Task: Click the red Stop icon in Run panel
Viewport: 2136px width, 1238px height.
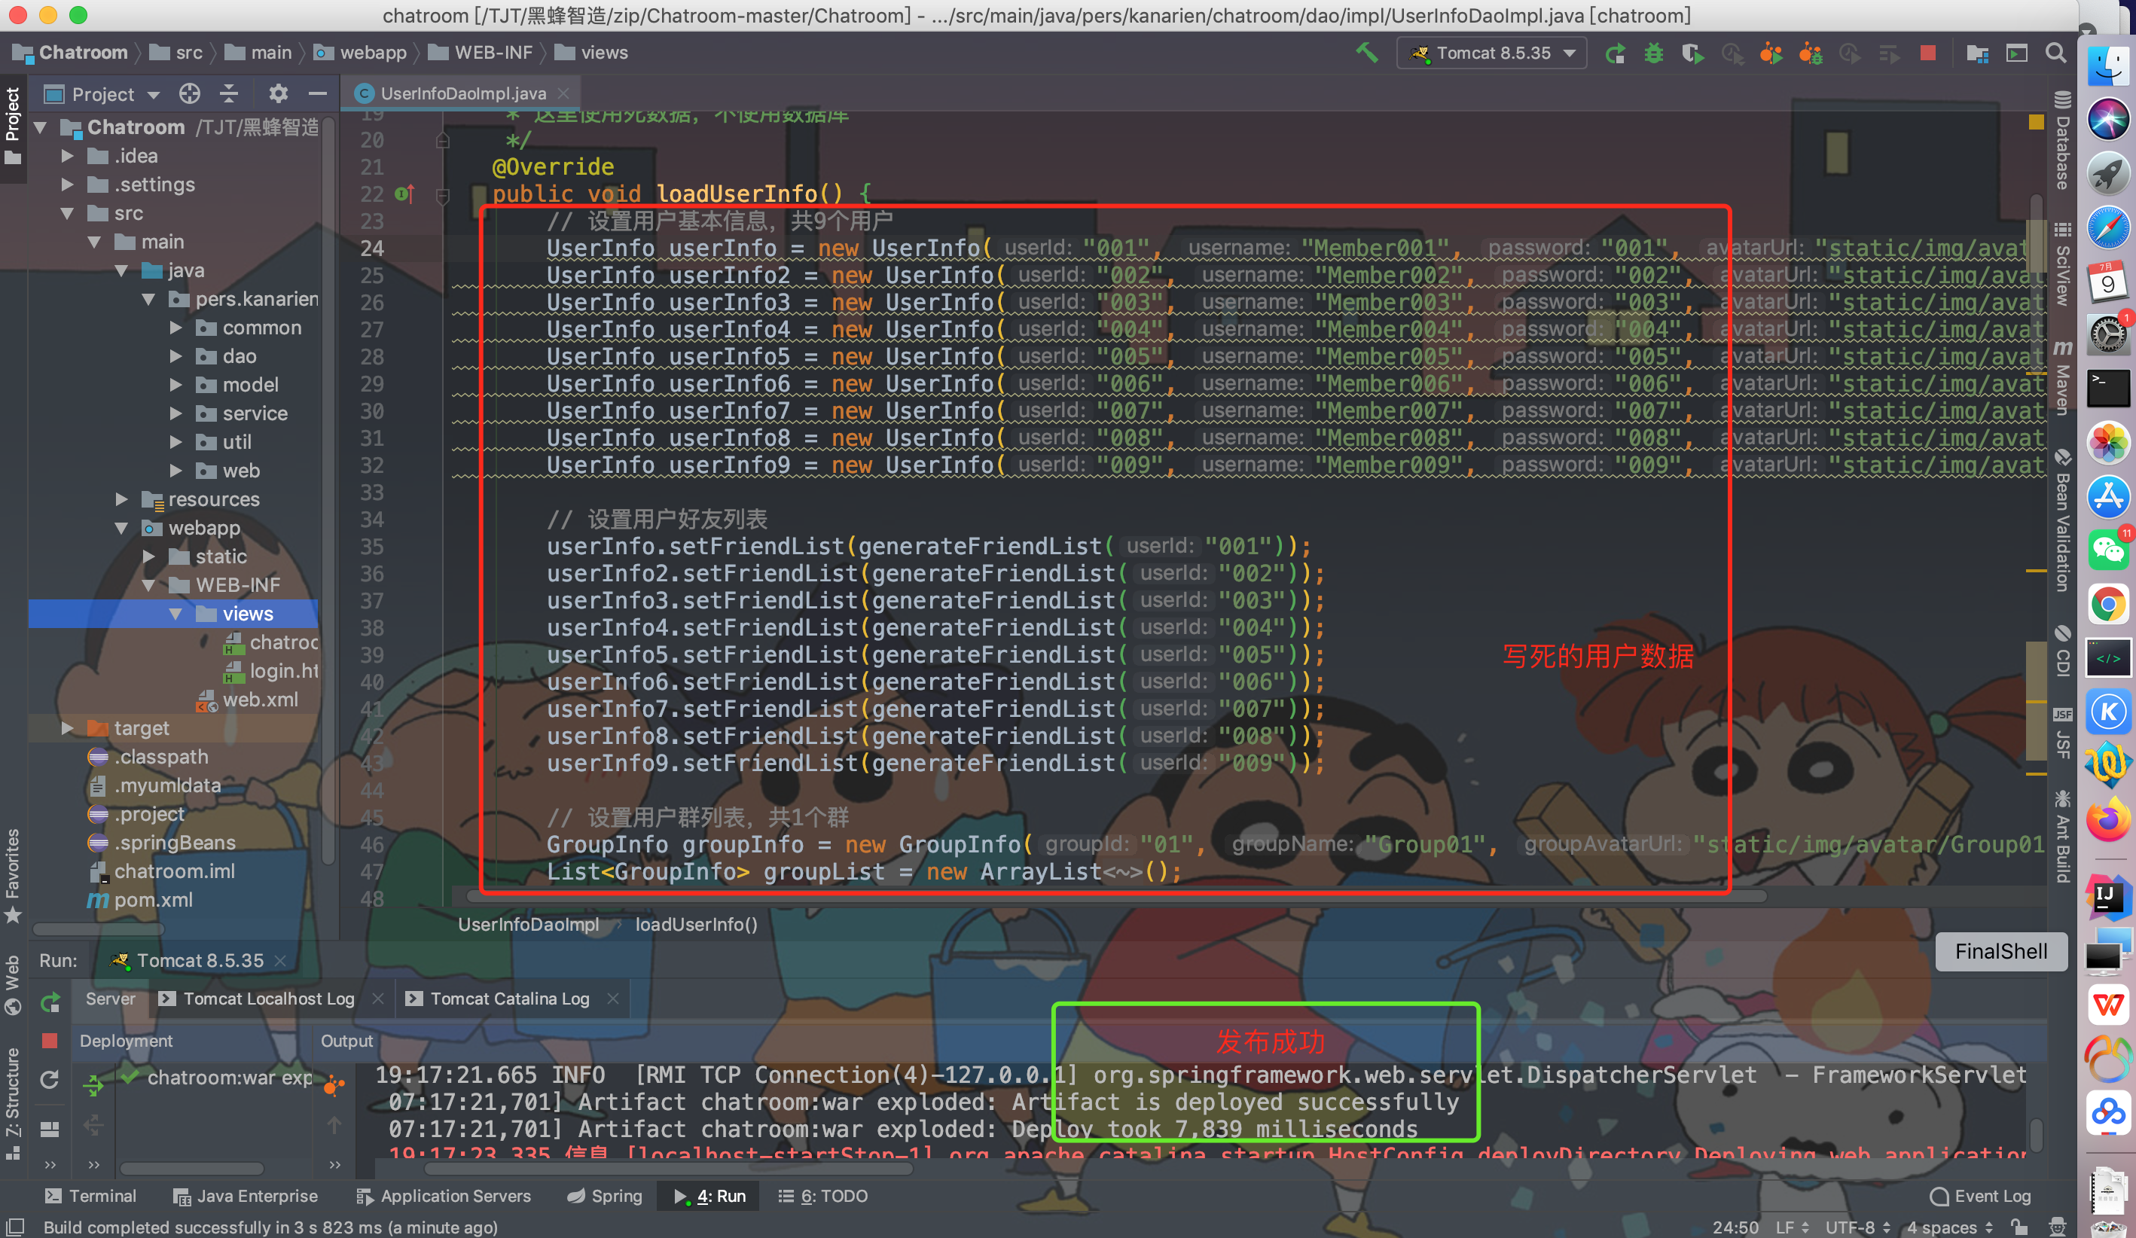Action: pos(49,1041)
